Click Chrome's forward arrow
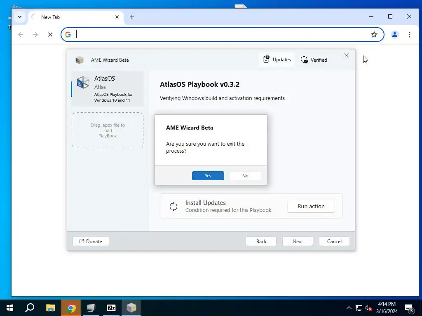The width and height of the screenshot is (422, 316). [x=35, y=35]
